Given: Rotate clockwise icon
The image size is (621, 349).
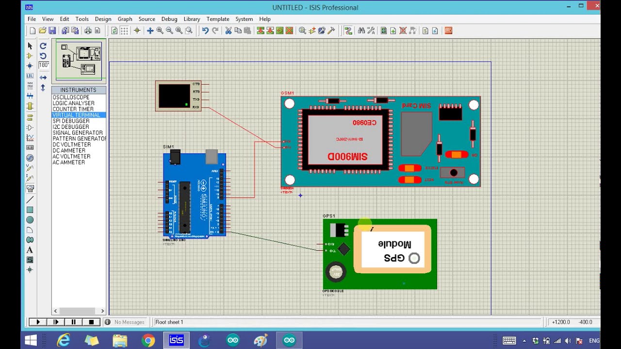Looking at the screenshot, I should click(x=43, y=46).
